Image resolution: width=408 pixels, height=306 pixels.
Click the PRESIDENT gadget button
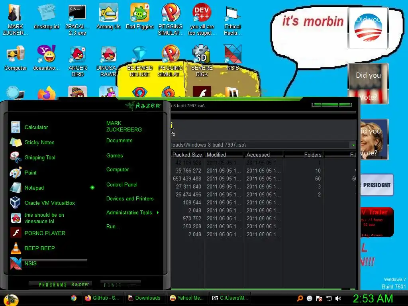[377, 185]
